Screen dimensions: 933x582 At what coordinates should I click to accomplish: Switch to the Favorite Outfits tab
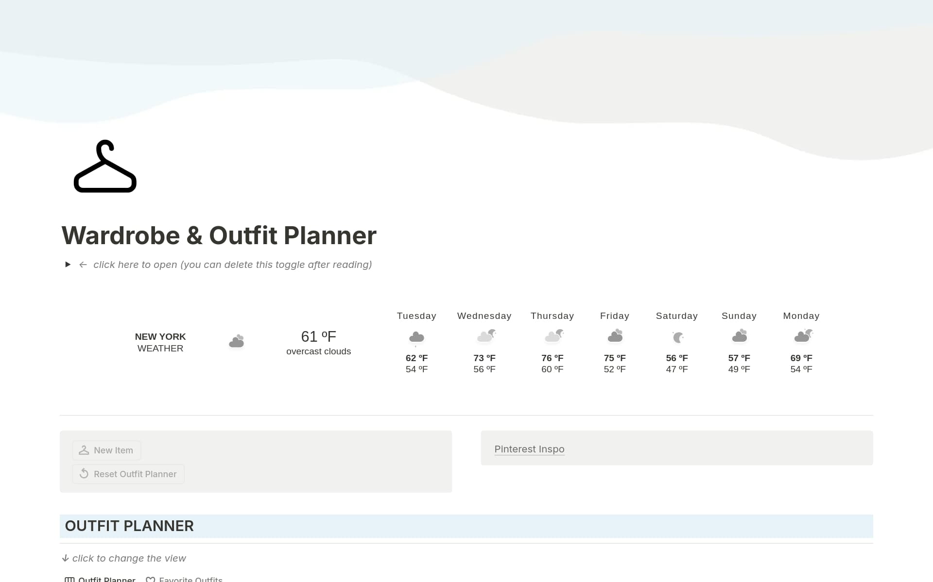click(184, 579)
